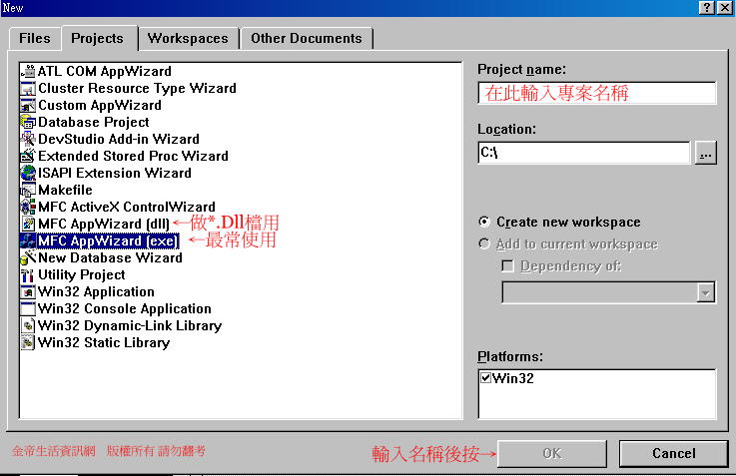Screen dimensions: 736x476
Task: Click the MFC AppWizard (dll) icon
Action: coord(28,224)
